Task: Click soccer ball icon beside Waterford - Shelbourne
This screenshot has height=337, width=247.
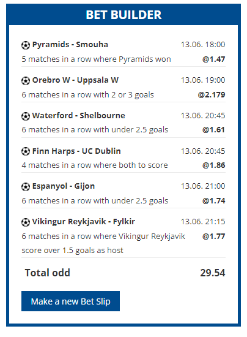Action: 26,116
